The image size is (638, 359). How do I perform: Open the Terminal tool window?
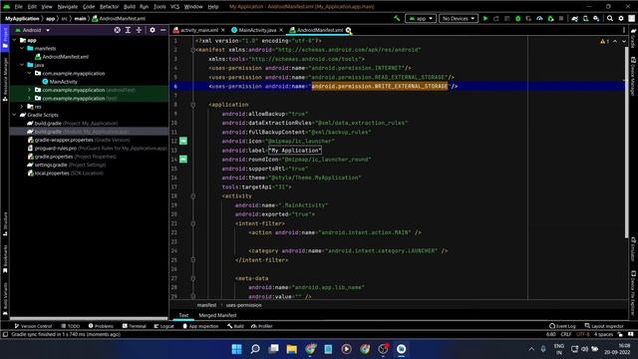tap(135, 326)
